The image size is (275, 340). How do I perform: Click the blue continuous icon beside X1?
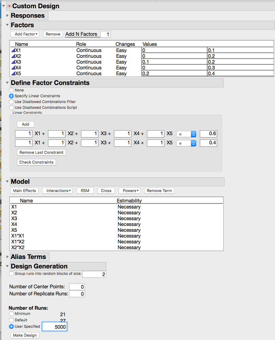pyautogui.click(x=13, y=50)
